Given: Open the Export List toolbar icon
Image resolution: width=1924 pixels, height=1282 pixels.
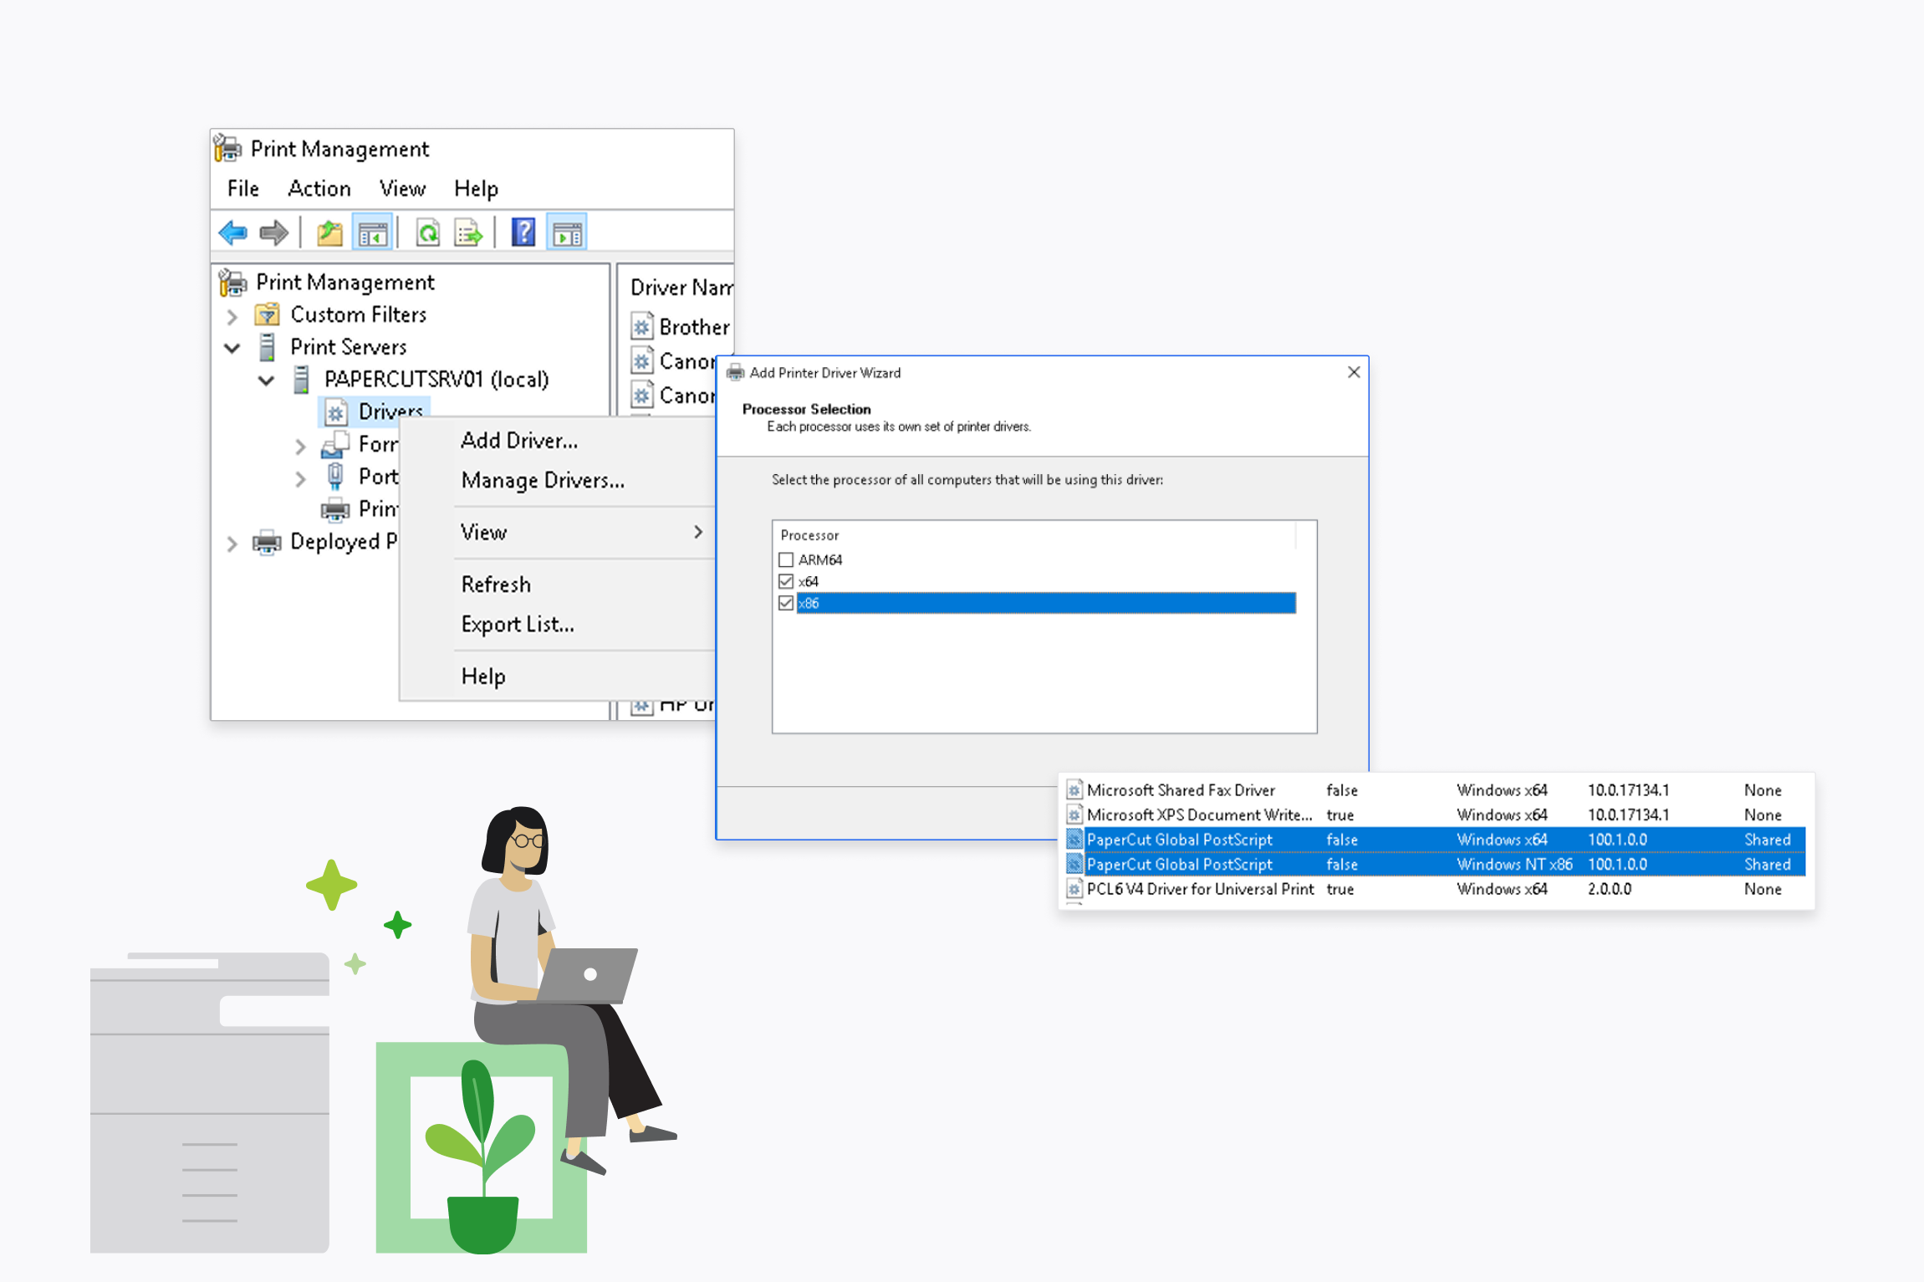Looking at the screenshot, I should coord(468,232).
